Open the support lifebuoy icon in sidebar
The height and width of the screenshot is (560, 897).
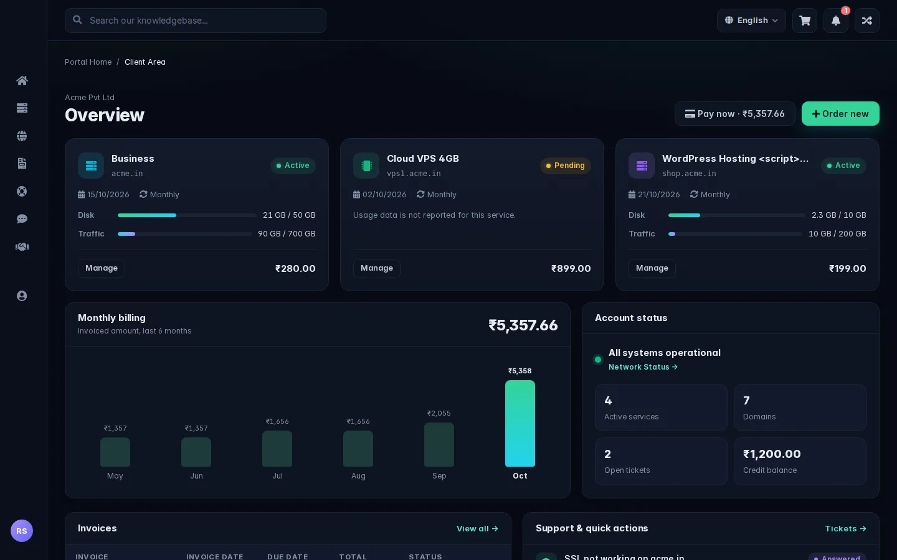pyautogui.click(x=22, y=191)
